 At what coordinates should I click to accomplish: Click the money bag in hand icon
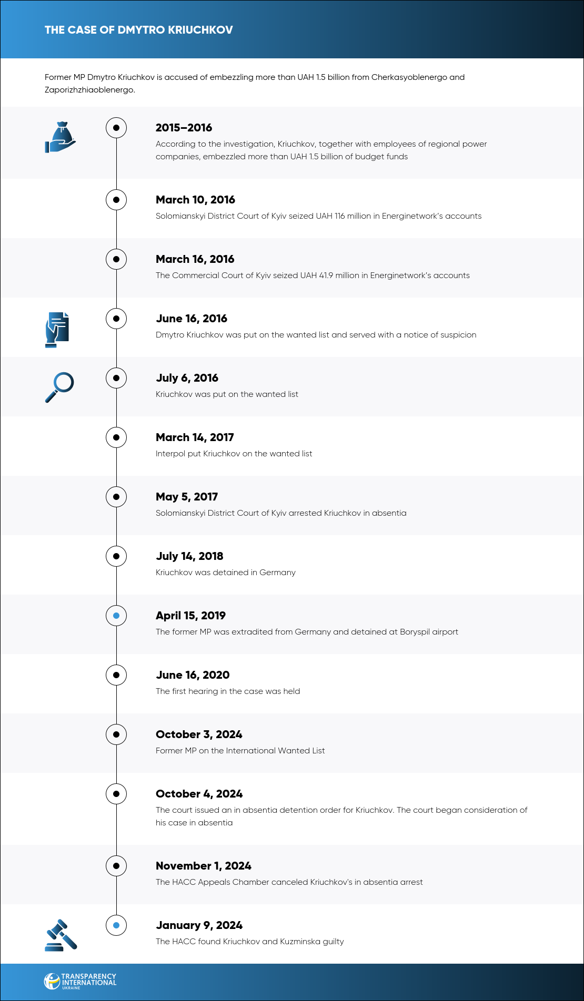(61, 137)
